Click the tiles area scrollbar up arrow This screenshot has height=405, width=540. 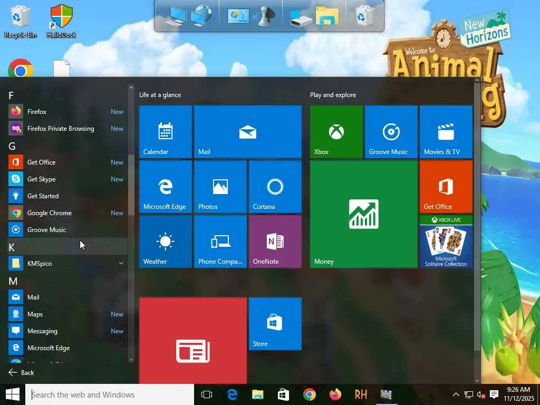(x=477, y=80)
